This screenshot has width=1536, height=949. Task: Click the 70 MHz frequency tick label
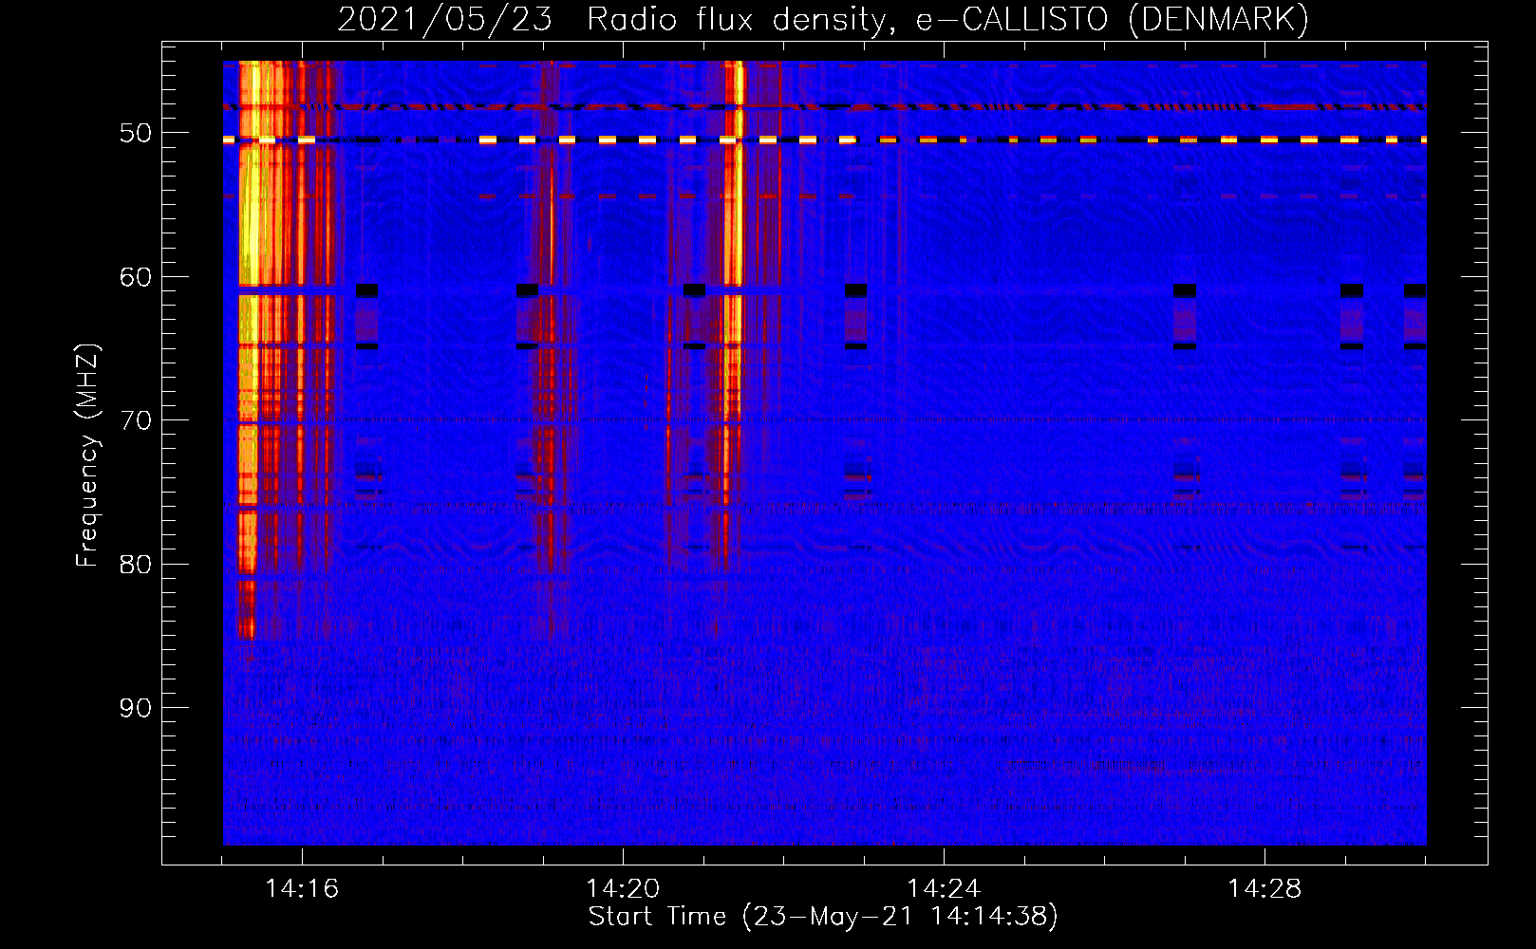coord(136,420)
